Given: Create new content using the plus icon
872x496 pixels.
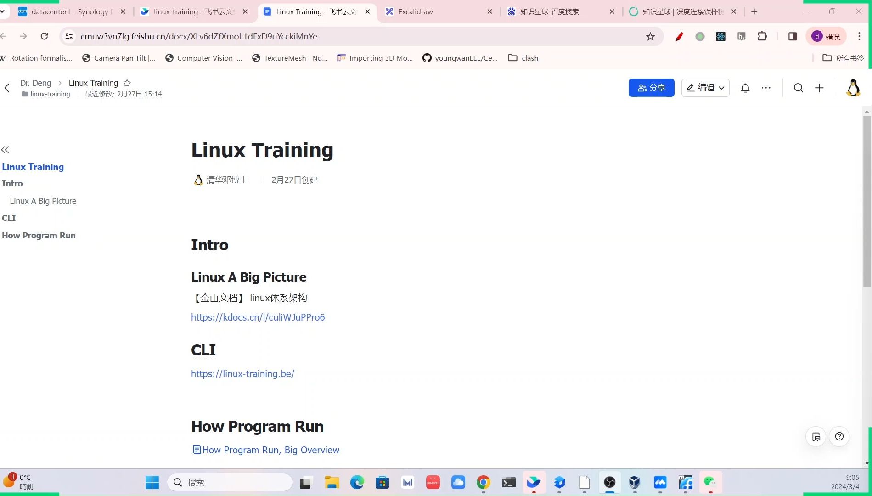Looking at the screenshot, I should pyautogui.click(x=820, y=87).
